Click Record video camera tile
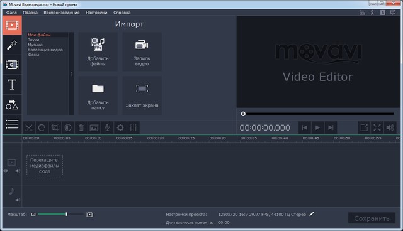The height and width of the screenshot is (231, 403). pyautogui.click(x=142, y=51)
